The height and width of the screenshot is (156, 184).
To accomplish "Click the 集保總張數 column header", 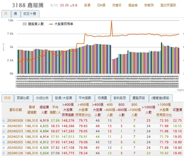I will [32, 110].
